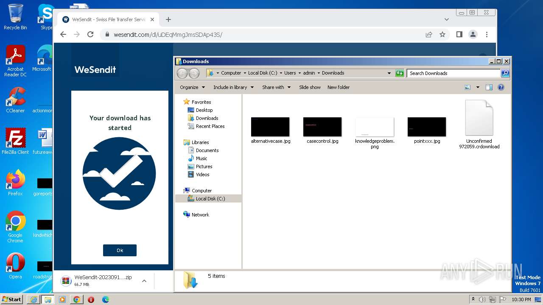The image size is (543, 305).
Task: Open Chrome side panel icon
Action: click(x=459, y=35)
